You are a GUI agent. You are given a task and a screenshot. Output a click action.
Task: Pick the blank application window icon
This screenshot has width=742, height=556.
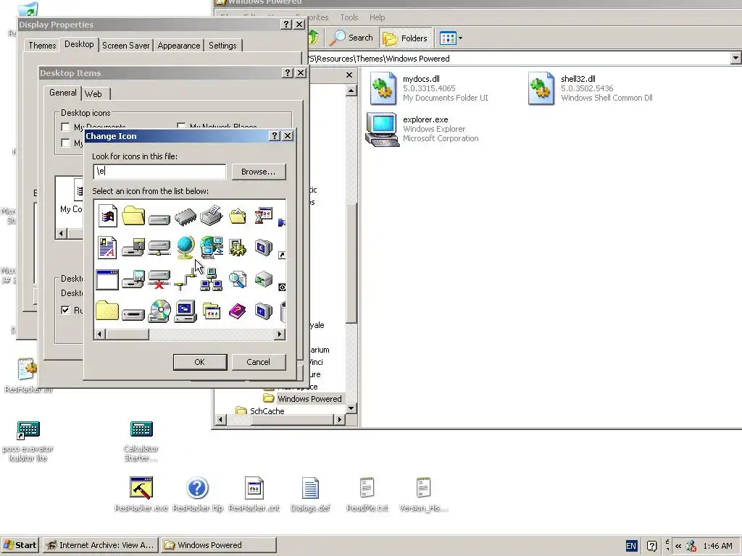107,279
